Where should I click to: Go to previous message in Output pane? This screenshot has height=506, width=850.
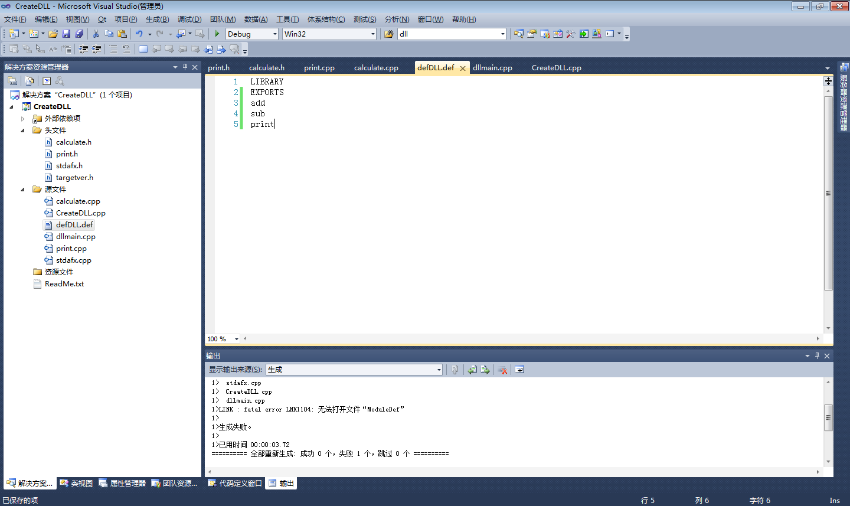[472, 370]
